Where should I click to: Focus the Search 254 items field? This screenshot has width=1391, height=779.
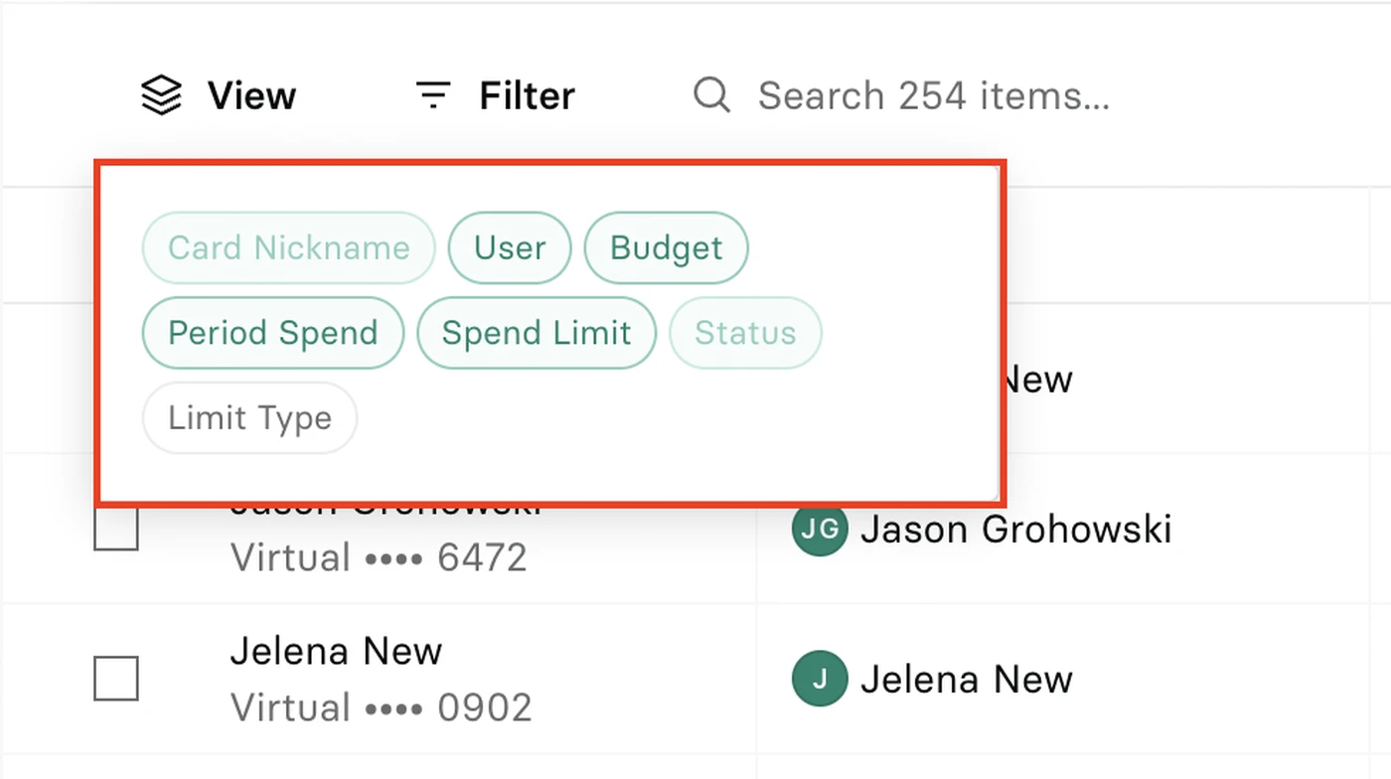(x=934, y=96)
